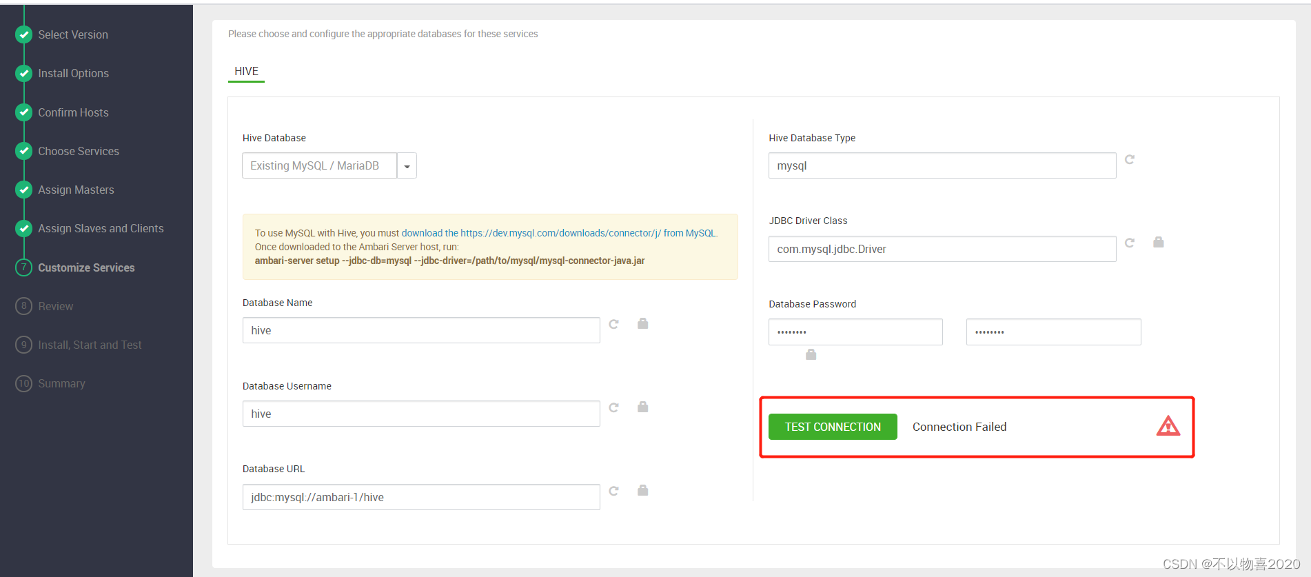Switch to the HIVE tab
Image resolution: width=1311 pixels, height=577 pixels.
(246, 72)
